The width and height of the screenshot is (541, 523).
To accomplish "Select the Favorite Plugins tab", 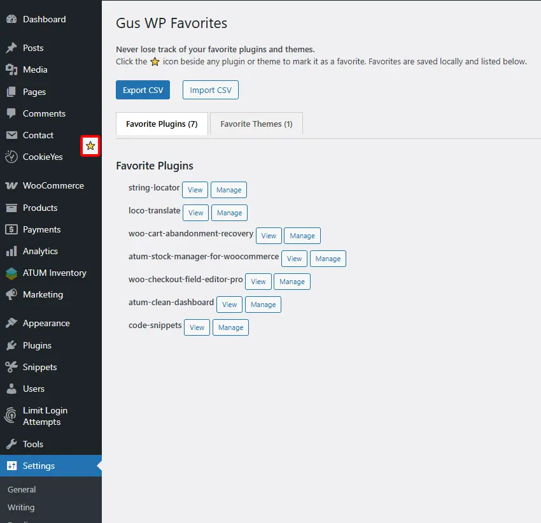I will (x=162, y=124).
